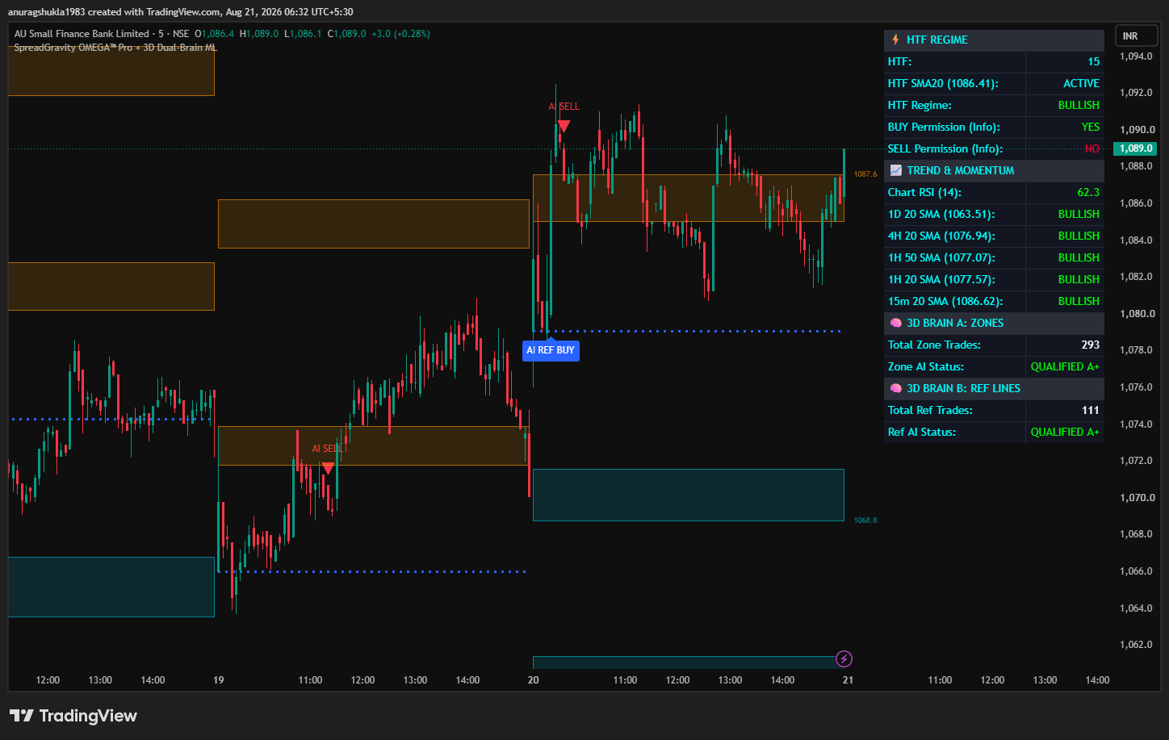Click BULLISH in the 1H 50 SMA row
Image resolution: width=1169 pixels, height=740 pixels.
pyautogui.click(x=1079, y=257)
